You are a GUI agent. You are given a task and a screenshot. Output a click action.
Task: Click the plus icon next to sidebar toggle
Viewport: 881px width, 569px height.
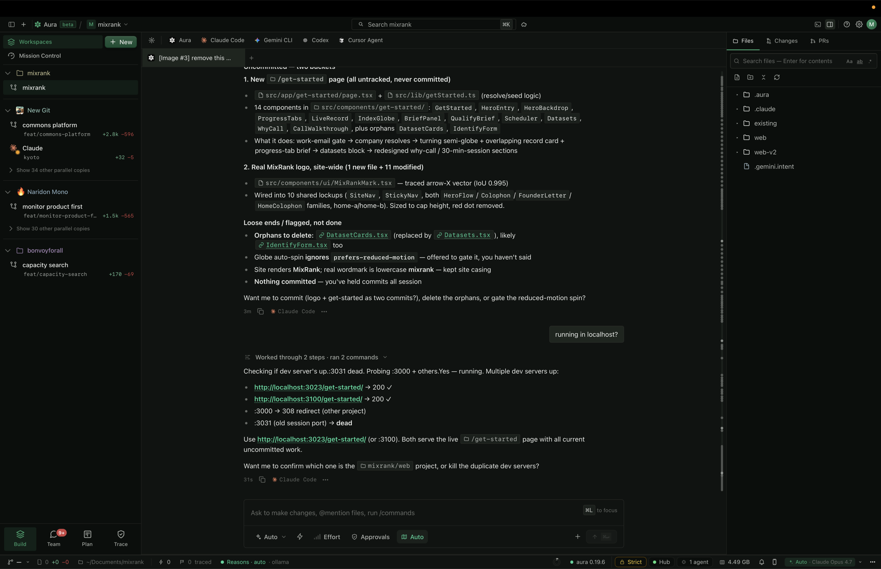click(x=23, y=25)
